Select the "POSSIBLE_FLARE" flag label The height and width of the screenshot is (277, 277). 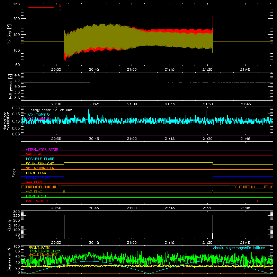40,159
